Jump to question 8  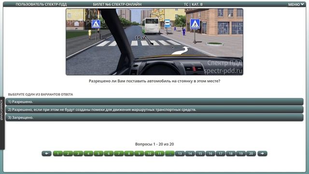129,154
